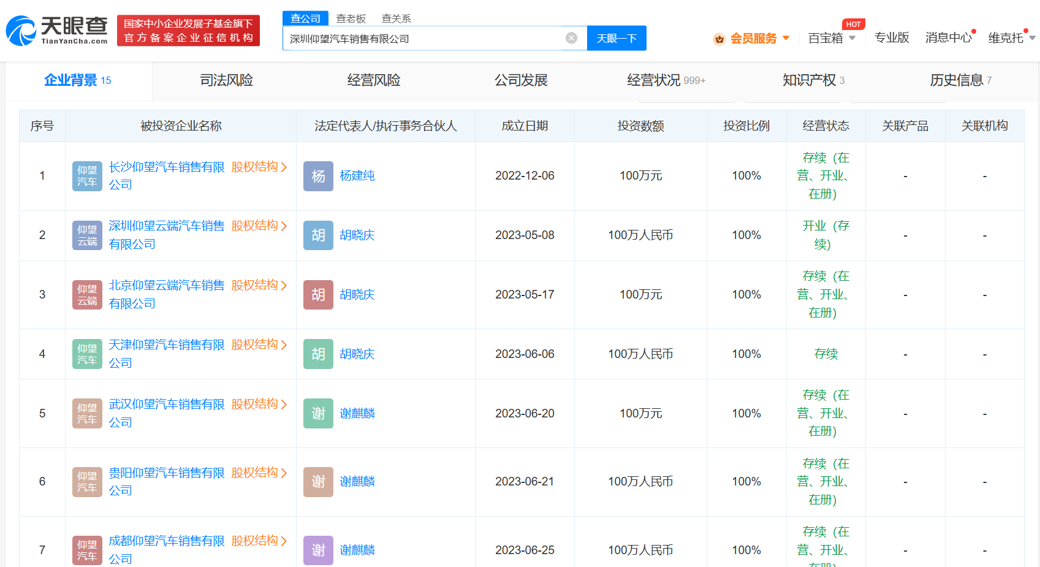Viewport: 1040px width, 567px height.
Task: Click the 国家中小企业发展子基金旗下 banner
Action: pyautogui.click(x=188, y=31)
